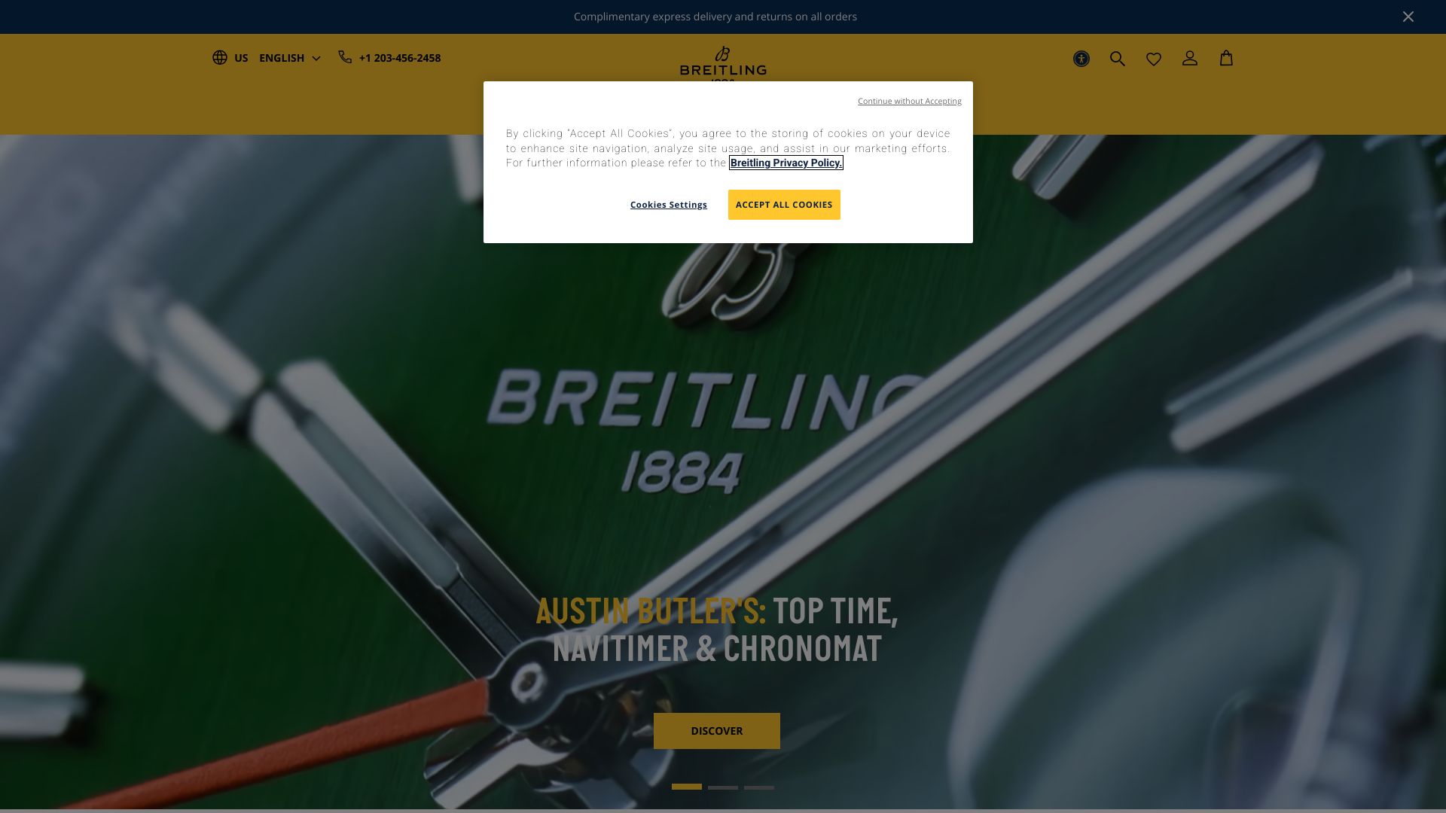Click the chevron beside ENGLISH
1446x813 pixels.
[316, 59]
